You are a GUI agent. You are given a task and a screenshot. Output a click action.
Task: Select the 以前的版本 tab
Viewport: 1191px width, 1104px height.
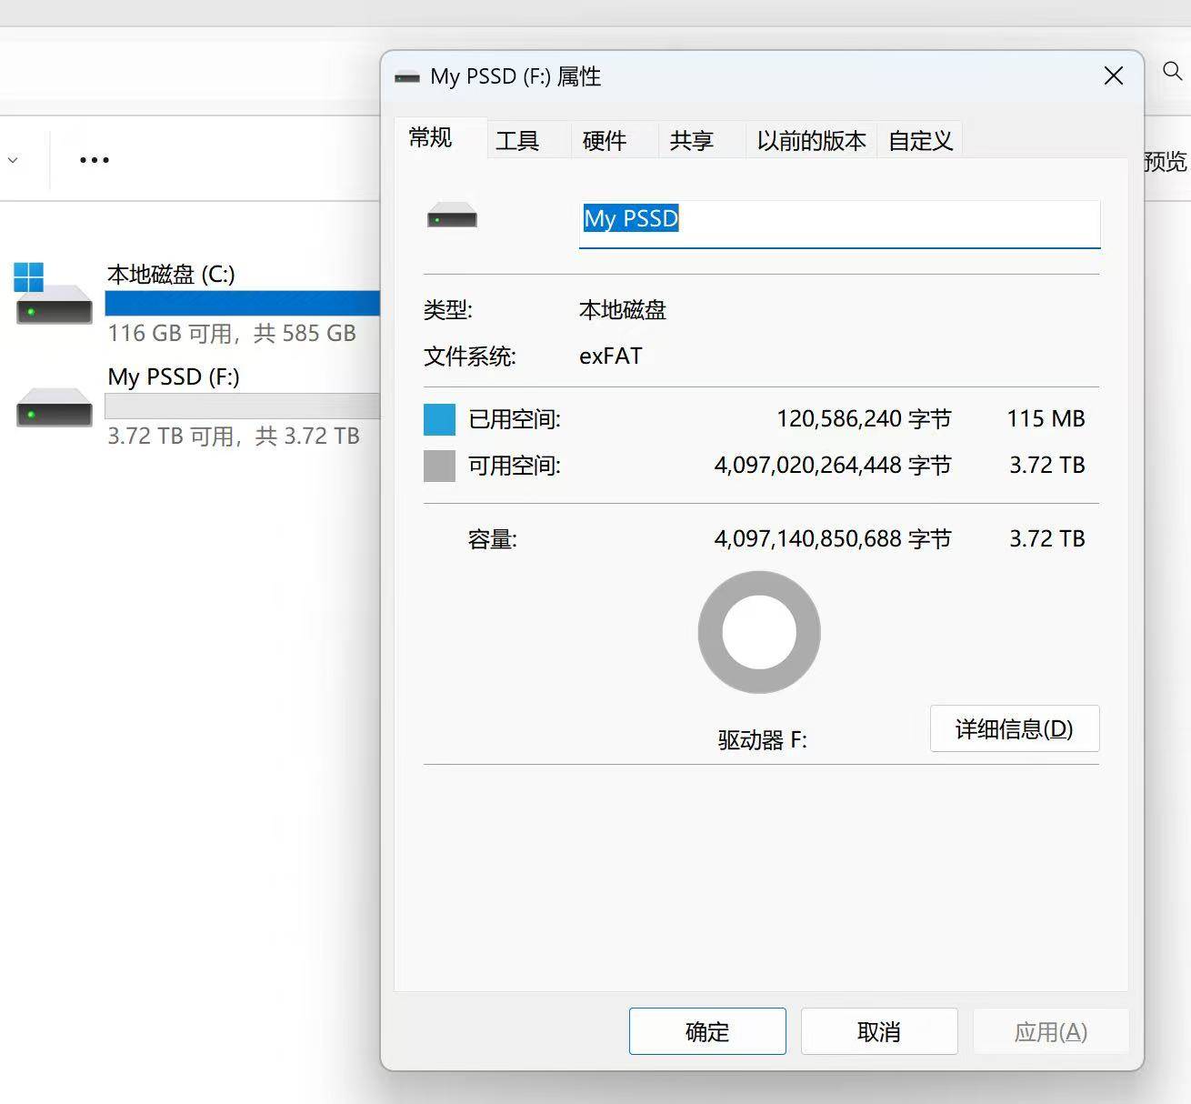coord(811,141)
